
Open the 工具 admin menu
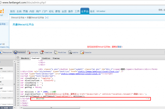pyautogui.click(x=77, y=11)
